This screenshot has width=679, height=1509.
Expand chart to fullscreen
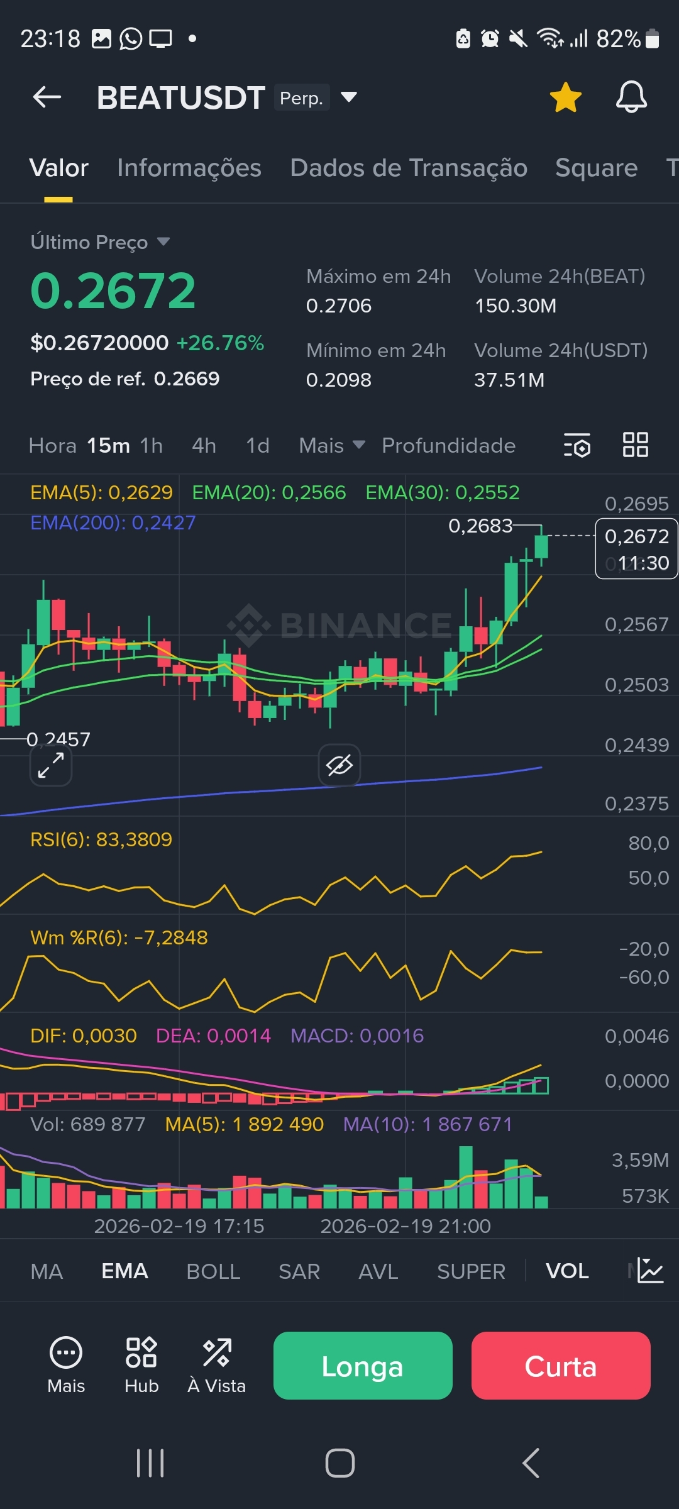pos(51,765)
